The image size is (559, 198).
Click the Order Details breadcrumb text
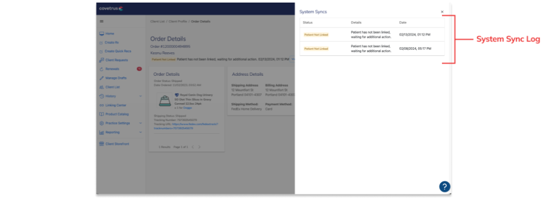point(201,21)
